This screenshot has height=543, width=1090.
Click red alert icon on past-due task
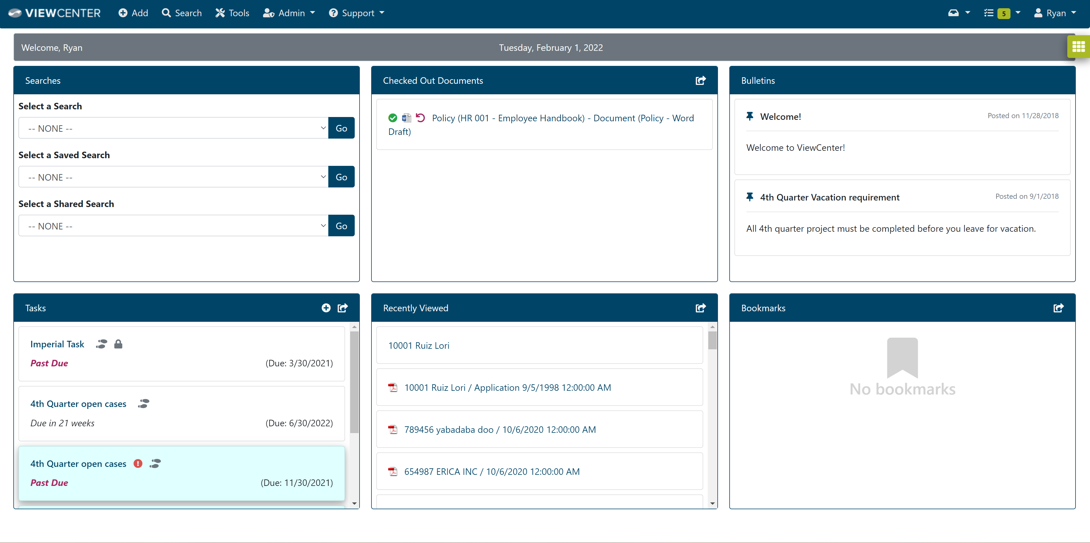click(138, 463)
